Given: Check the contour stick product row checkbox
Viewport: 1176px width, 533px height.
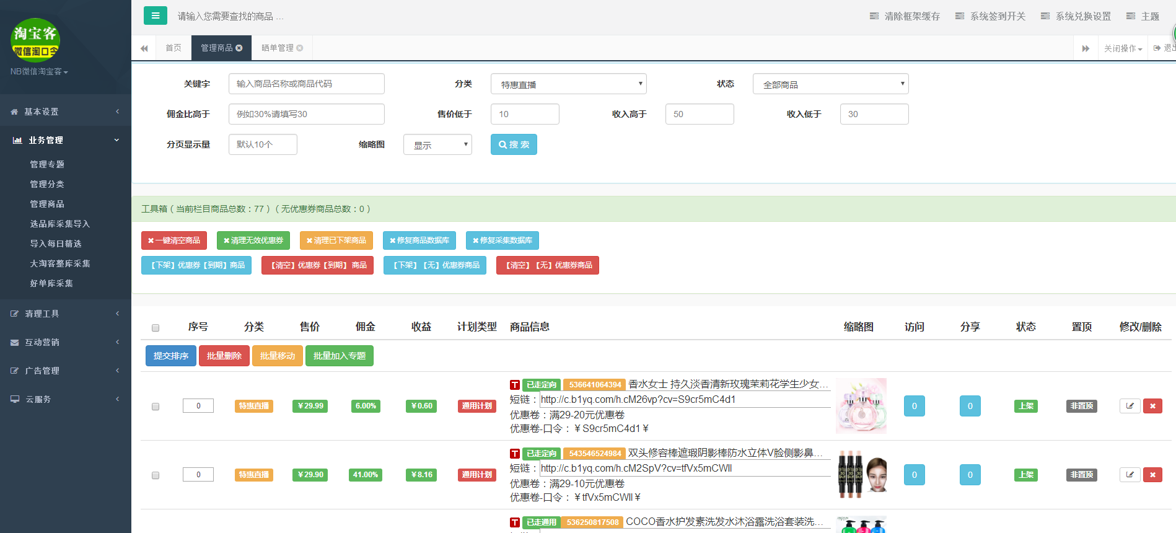Looking at the screenshot, I should click(156, 475).
